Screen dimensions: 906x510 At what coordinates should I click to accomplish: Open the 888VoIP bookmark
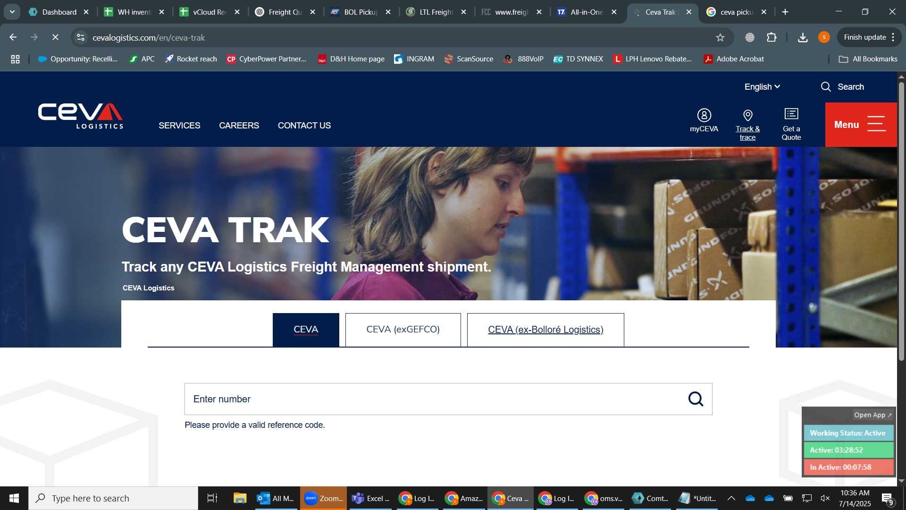523,59
